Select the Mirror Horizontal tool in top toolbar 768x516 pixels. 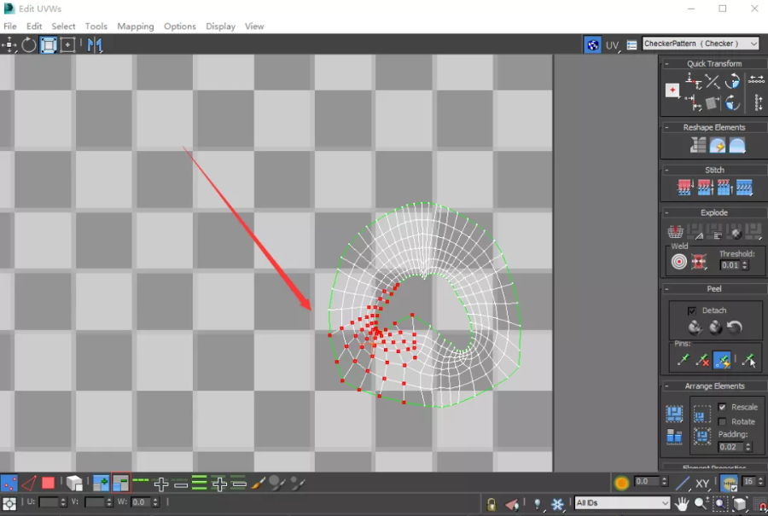pyautogui.click(x=94, y=45)
